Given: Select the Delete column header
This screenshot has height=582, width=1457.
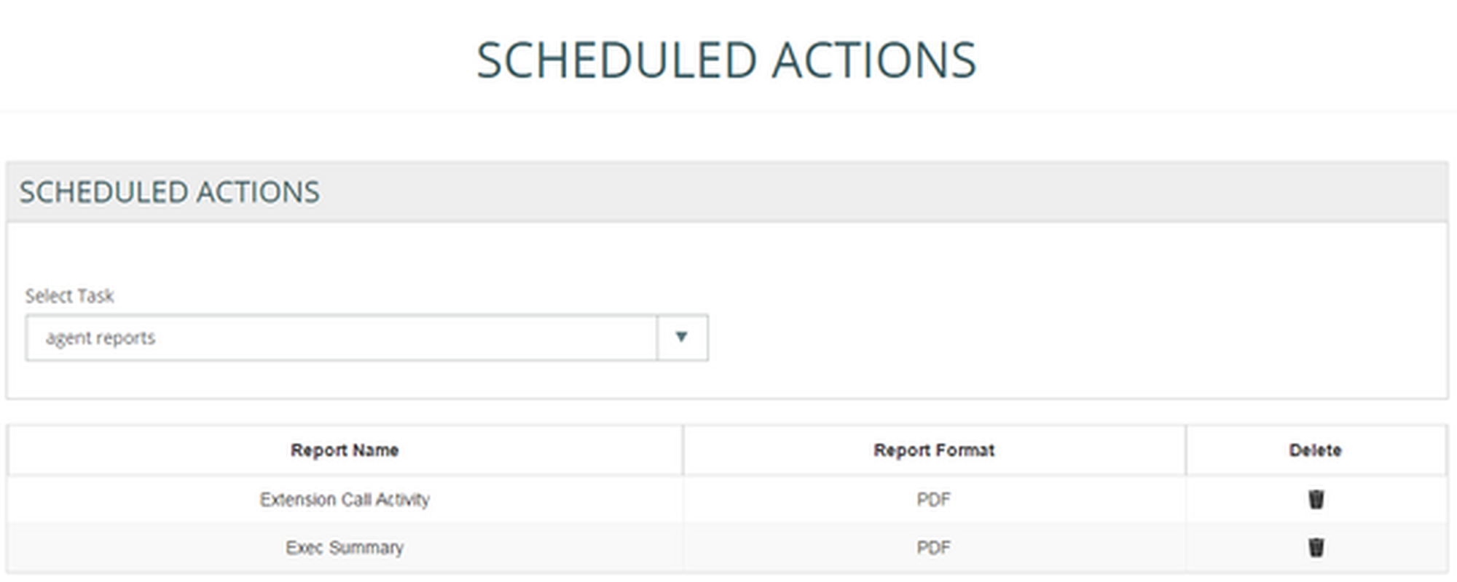Looking at the screenshot, I should point(1315,450).
